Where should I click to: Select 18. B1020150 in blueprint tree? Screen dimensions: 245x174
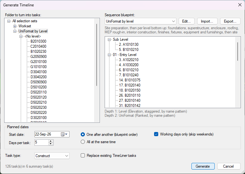130,90
